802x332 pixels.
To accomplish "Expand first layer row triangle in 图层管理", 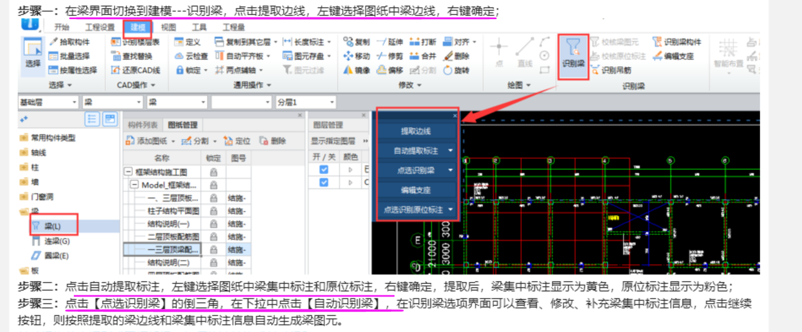I will [350, 169].
